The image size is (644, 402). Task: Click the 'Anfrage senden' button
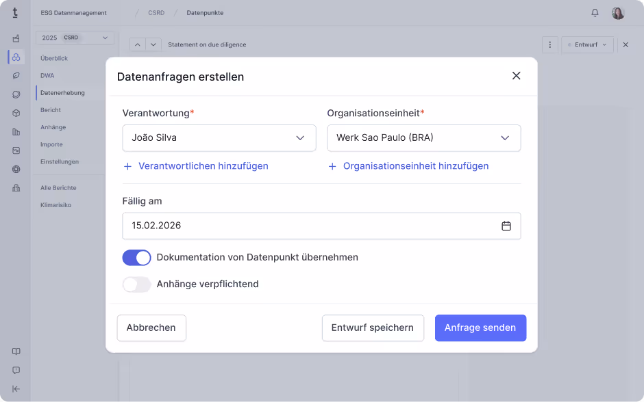point(480,327)
